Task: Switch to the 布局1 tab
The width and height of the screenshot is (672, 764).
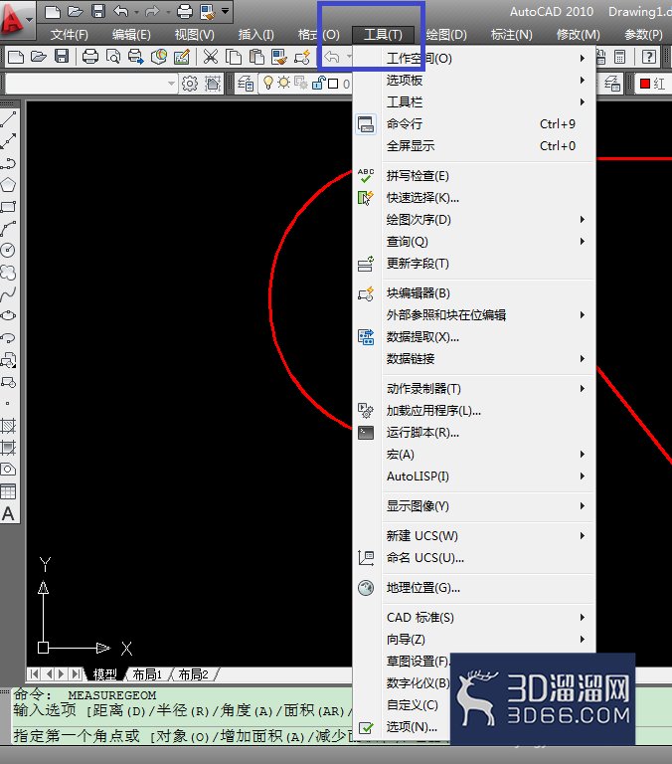Action: click(147, 674)
